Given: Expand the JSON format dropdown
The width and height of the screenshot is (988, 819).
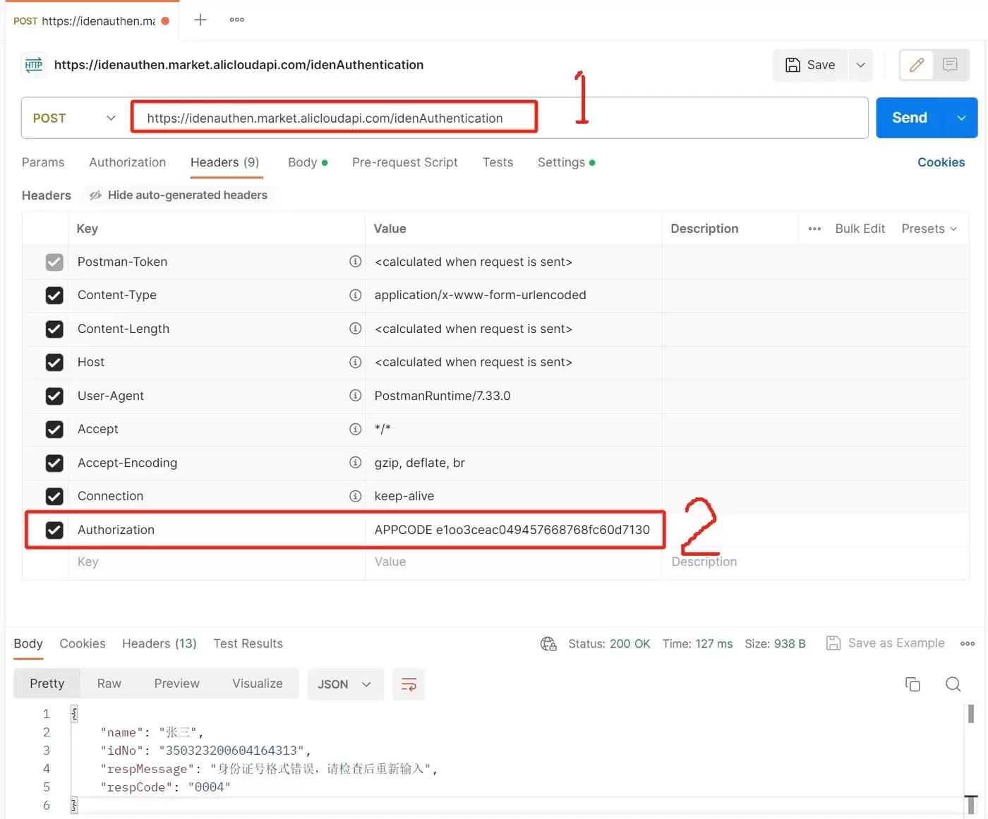Looking at the screenshot, I should [345, 684].
